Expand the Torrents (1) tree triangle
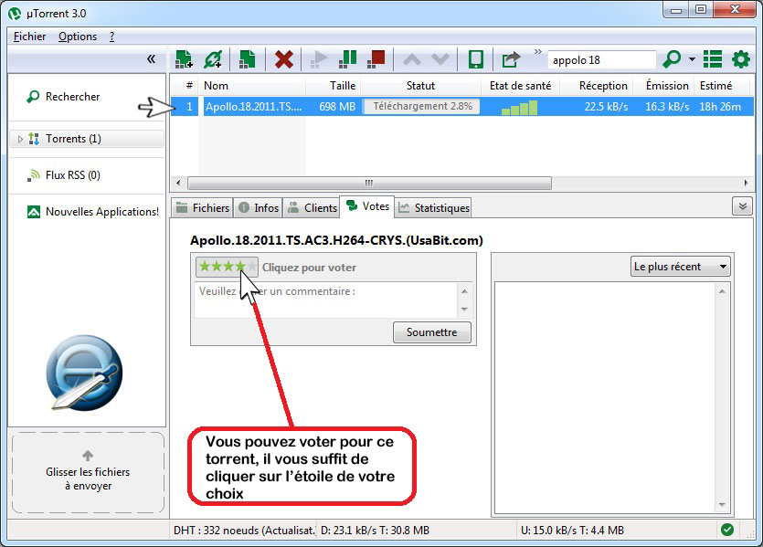Image resolution: width=763 pixels, height=547 pixels. (x=20, y=139)
